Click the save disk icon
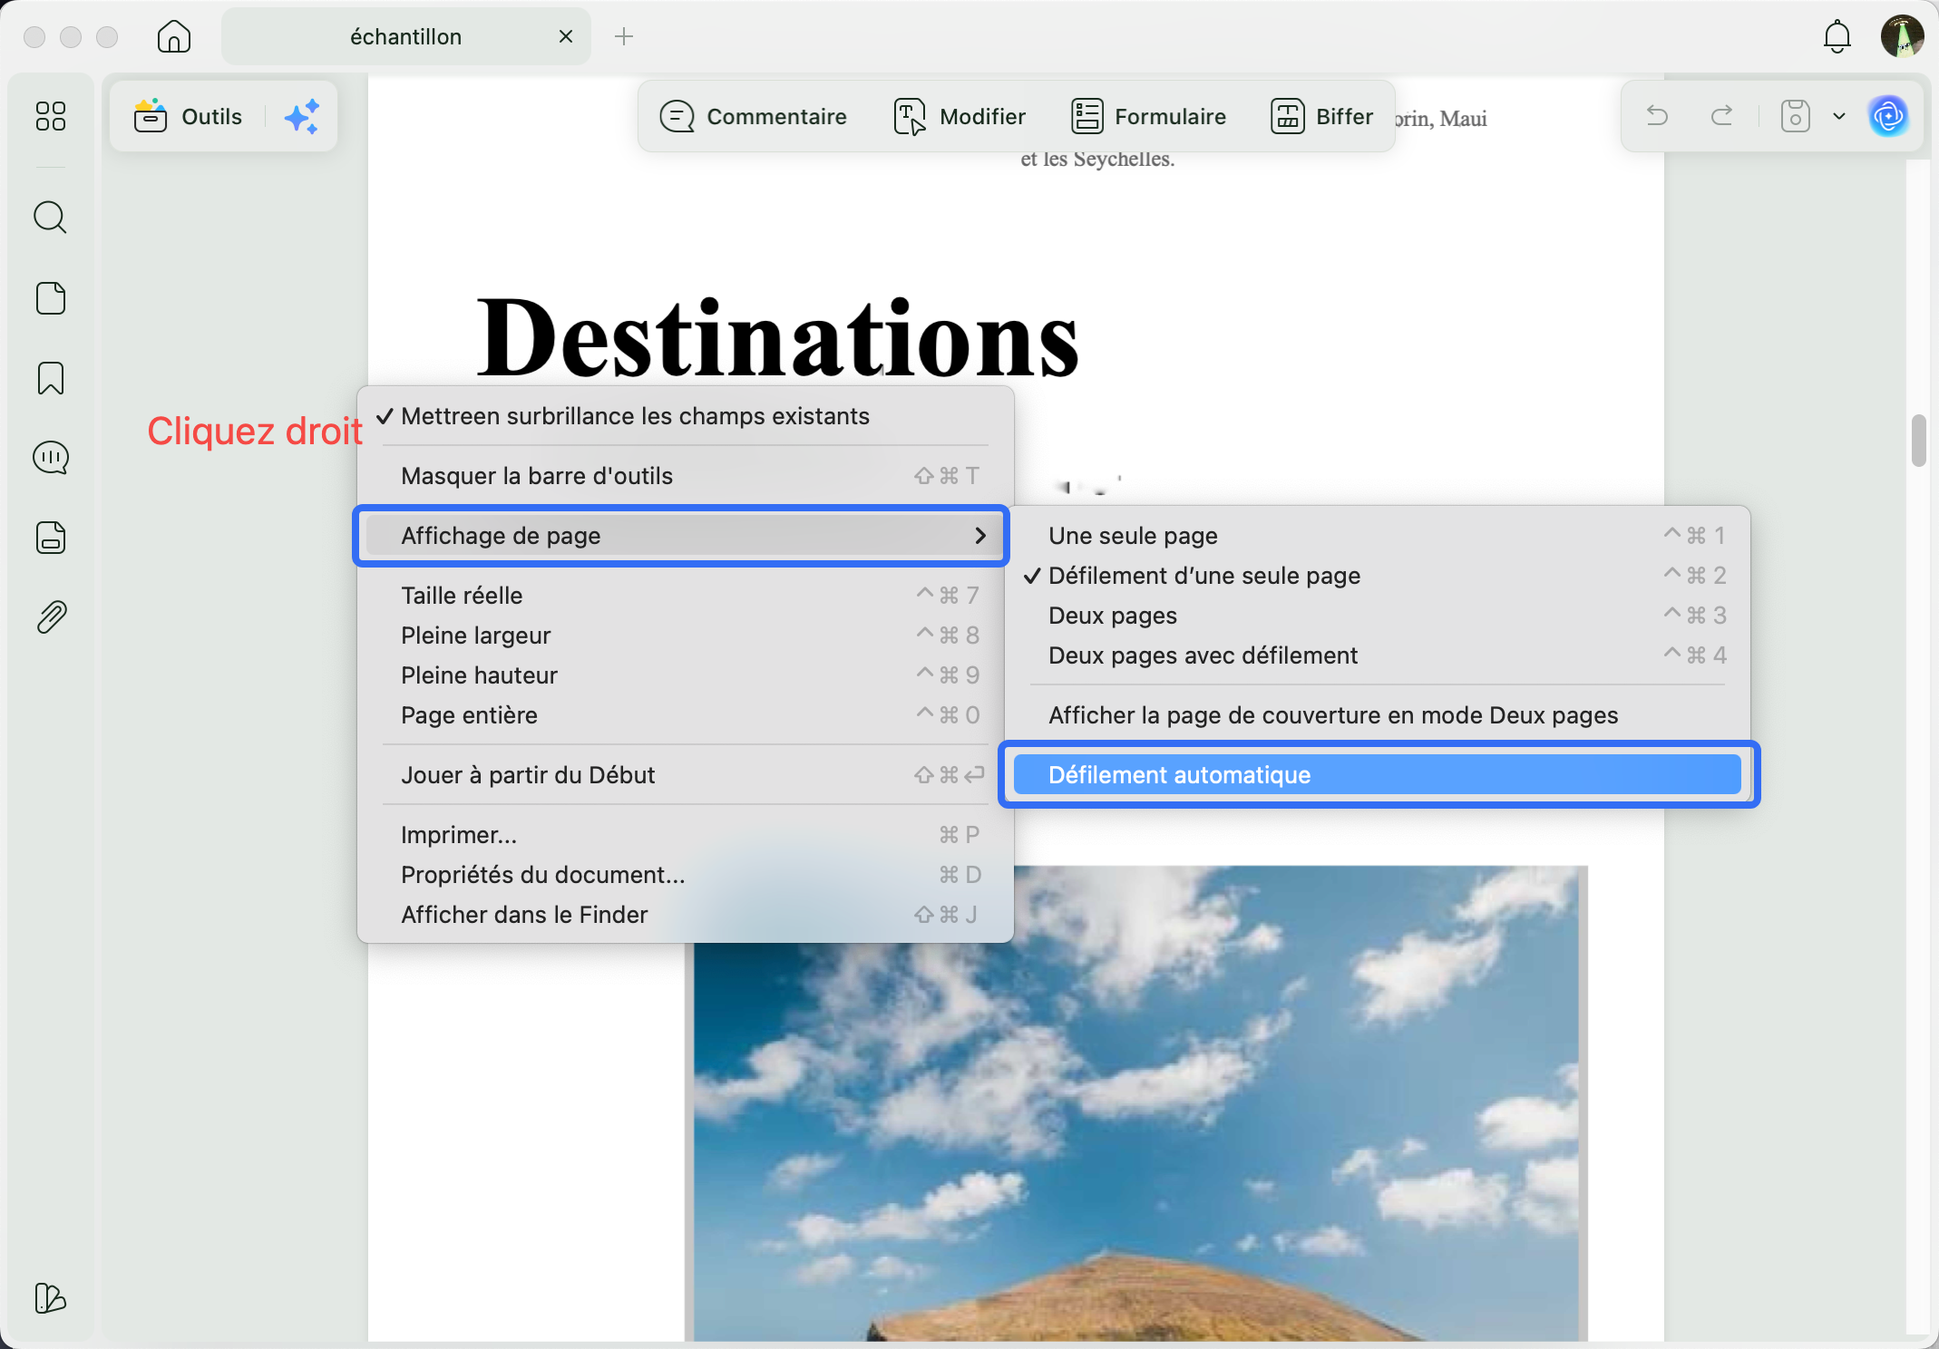The height and width of the screenshot is (1349, 1939). [x=1795, y=116]
